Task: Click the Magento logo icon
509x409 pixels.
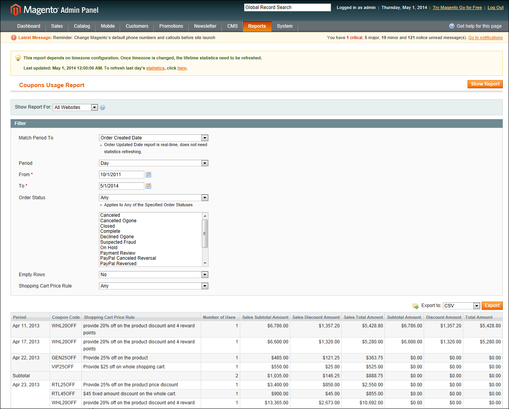Action: tap(16, 9)
